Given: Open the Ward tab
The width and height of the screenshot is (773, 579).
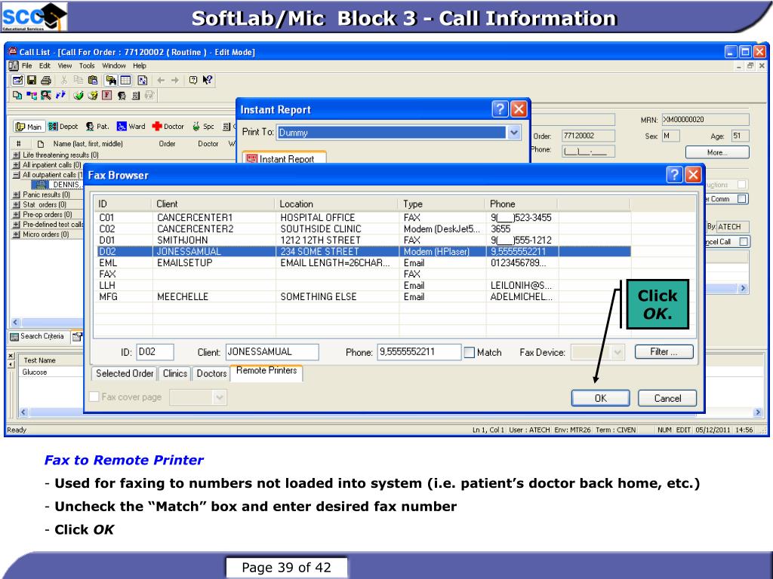Looking at the screenshot, I should (x=131, y=127).
